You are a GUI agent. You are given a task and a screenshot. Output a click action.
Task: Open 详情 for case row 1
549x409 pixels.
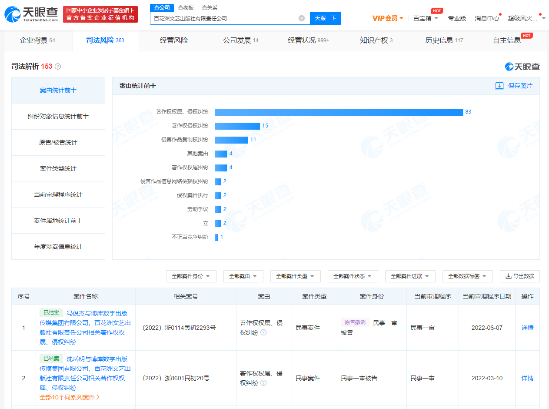pos(527,328)
